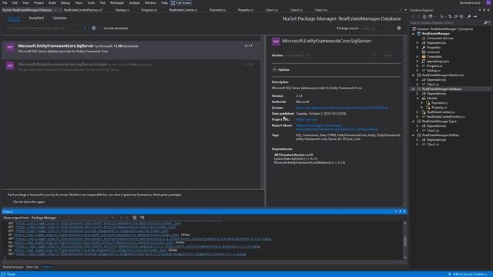Click Clear All icon in Output toolbar
The height and width of the screenshot is (277, 493).
click(135, 217)
